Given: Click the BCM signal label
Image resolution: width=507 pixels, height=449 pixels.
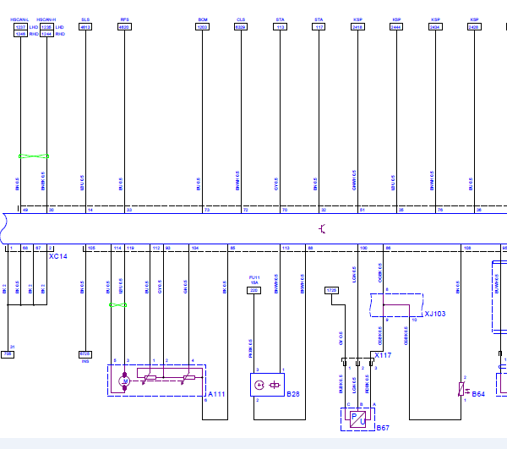Looking at the screenshot, I should (203, 19).
